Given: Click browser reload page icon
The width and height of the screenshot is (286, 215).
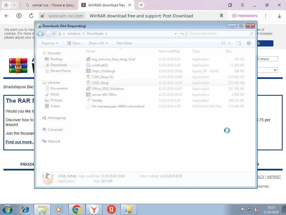Looking at the screenshot, I should coord(31,16).
